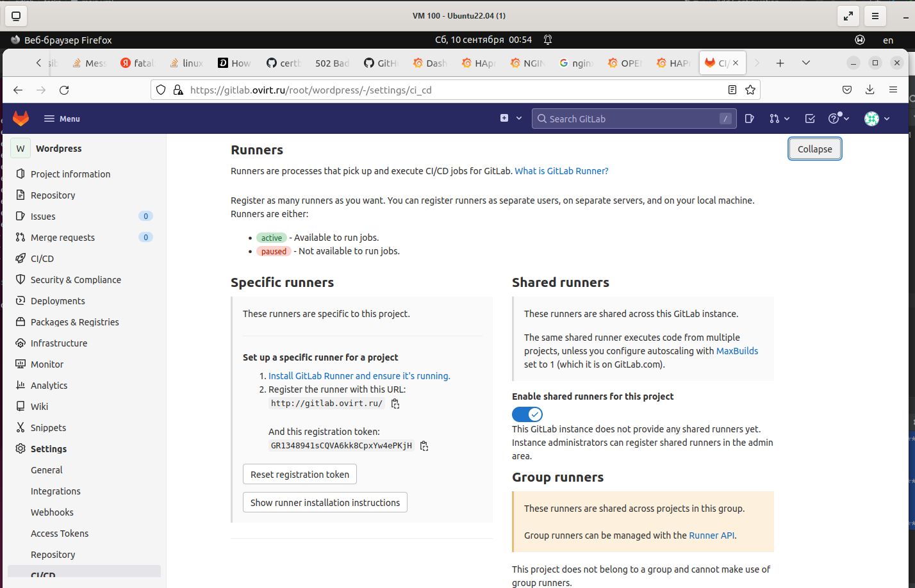Open Firefox application menu
Viewport: 915px width, 588px height.
[893, 90]
